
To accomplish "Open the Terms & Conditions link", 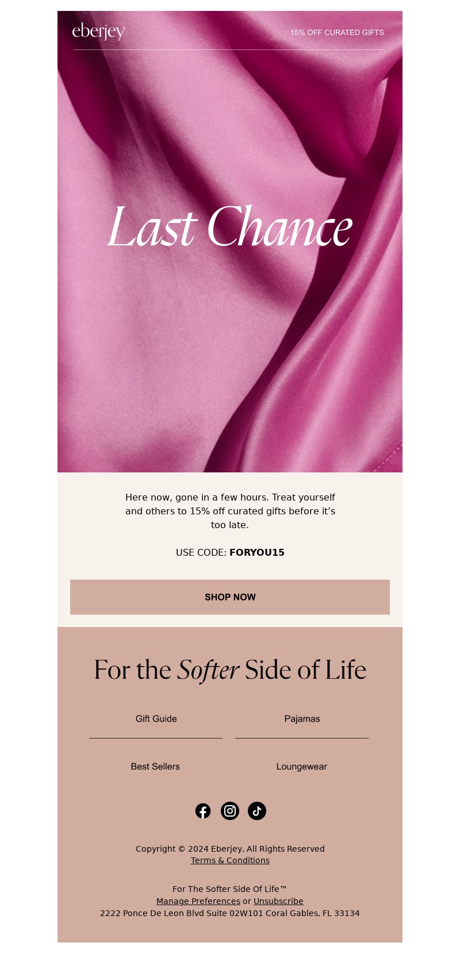I will pos(230,860).
